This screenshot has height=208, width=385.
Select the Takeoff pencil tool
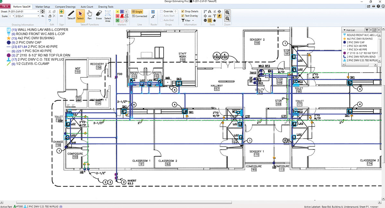pyautogui.click(x=71, y=15)
